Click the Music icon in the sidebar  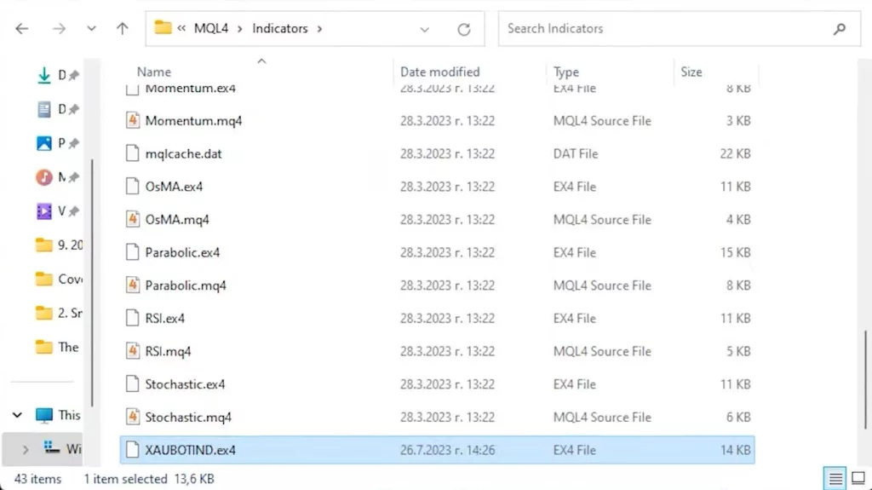(x=44, y=177)
